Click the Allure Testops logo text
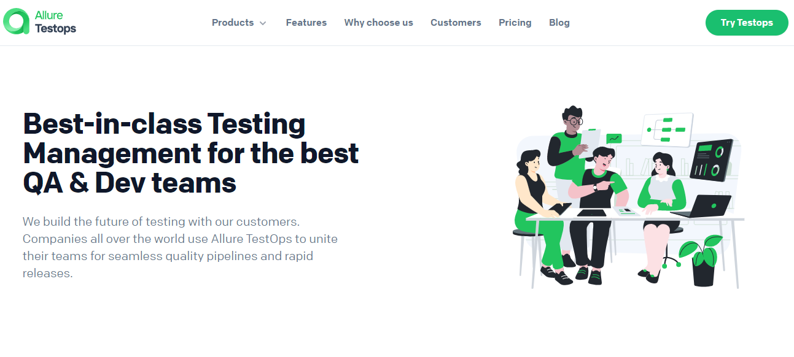Image resolution: width=794 pixels, height=357 pixels. click(x=55, y=22)
